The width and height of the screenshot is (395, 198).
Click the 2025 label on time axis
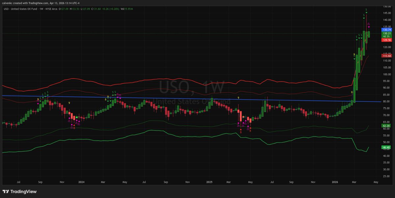click(x=209, y=181)
